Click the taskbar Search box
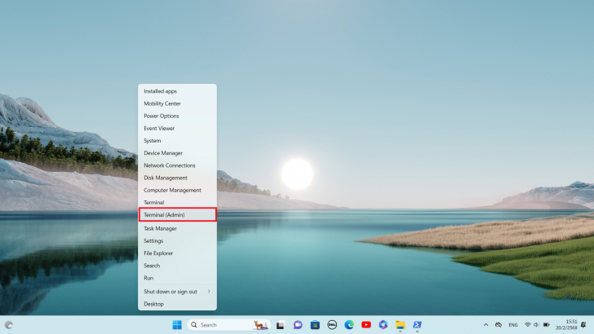Viewport: 594px width, 334px height. click(x=228, y=324)
